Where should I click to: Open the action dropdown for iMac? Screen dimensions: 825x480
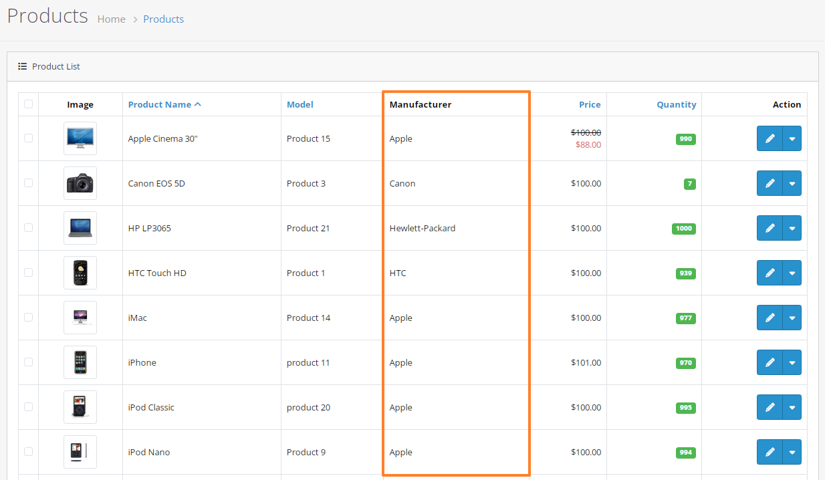click(x=792, y=318)
